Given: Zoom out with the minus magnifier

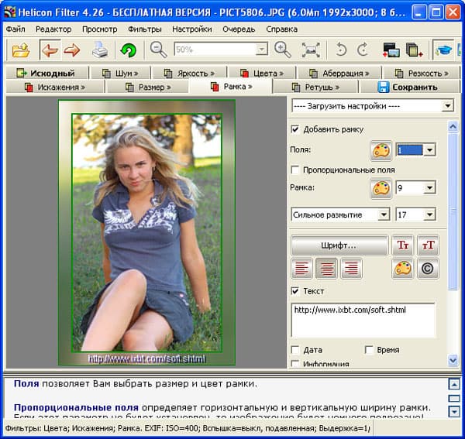Looking at the screenshot, I should pyautogui.click(x=158, y=50).
